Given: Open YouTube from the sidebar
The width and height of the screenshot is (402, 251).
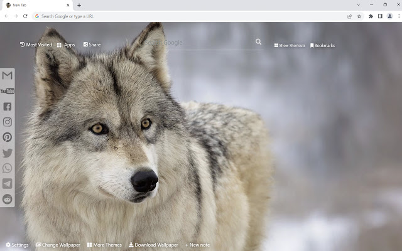Looking at the screenshot, I should tap(7, 91).
